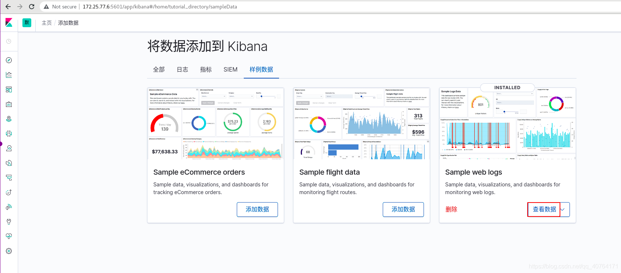The image size is (621, 273).
Task: Open APM from the sidebar
Action: point(9,178)
